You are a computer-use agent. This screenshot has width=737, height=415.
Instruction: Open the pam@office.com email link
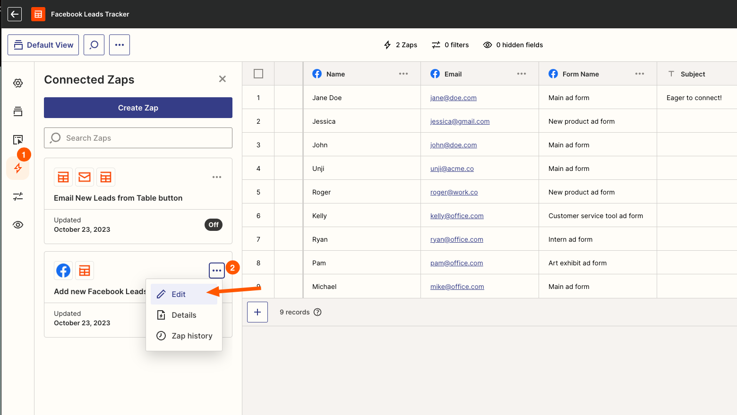tap(456, 263)
